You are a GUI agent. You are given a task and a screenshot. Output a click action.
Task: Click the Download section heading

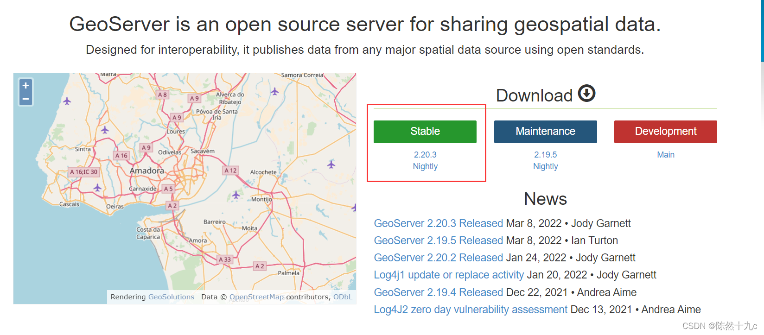(535, 95)
